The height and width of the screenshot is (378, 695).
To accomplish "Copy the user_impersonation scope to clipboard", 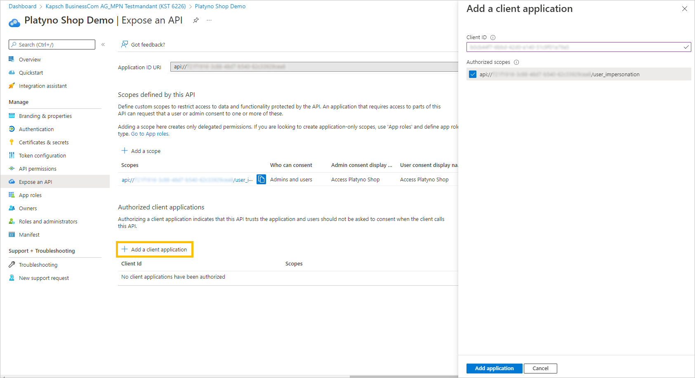I will [261, 179].
